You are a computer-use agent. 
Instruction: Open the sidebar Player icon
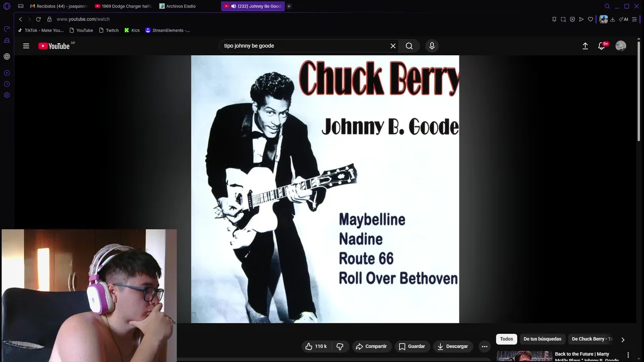click(x=7, y=73)
